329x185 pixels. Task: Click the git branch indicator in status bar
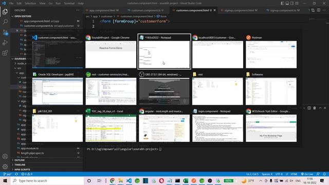[7, 174]
